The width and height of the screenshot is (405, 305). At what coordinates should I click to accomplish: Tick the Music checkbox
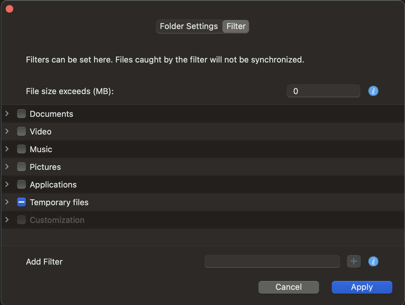pos(21,149)
